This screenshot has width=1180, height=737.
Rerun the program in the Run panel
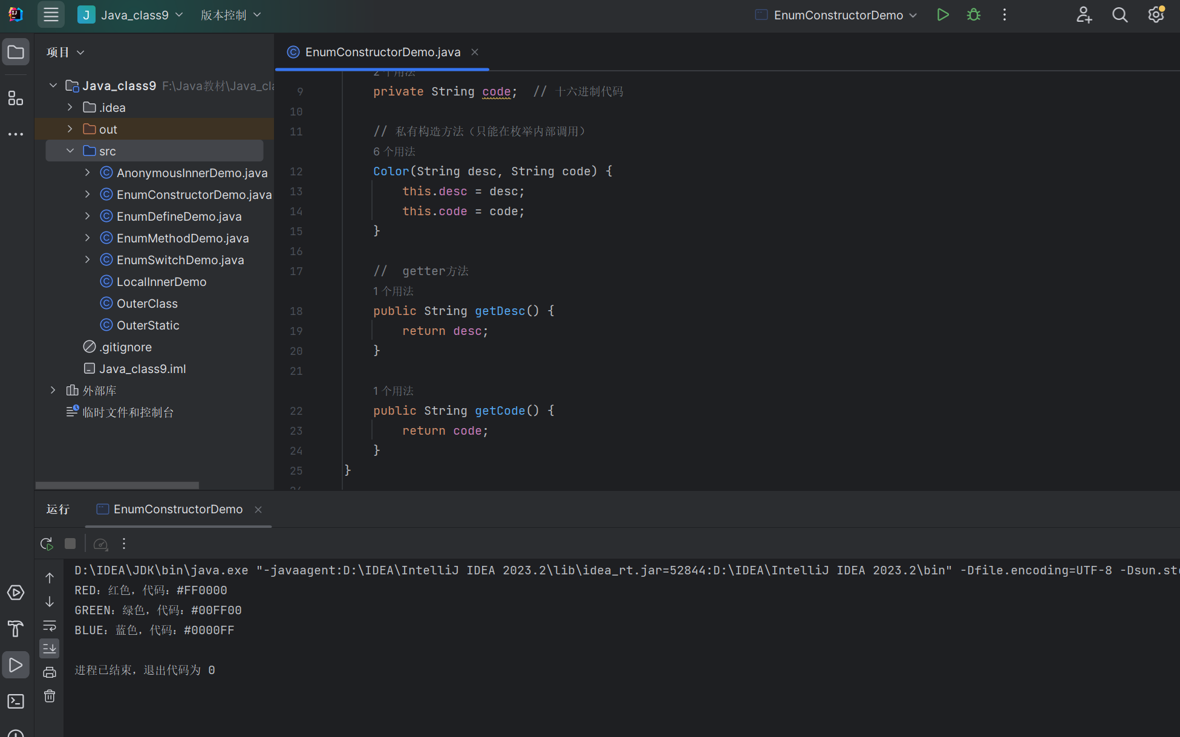pos(47,544)
